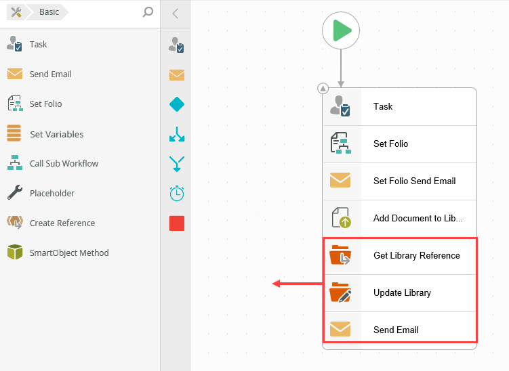Image resolution: width=509 pixels, height=371 pixels.
Task: Click the Get Library Reference step label
Action: pyautogui.click(x=416, y=255)
